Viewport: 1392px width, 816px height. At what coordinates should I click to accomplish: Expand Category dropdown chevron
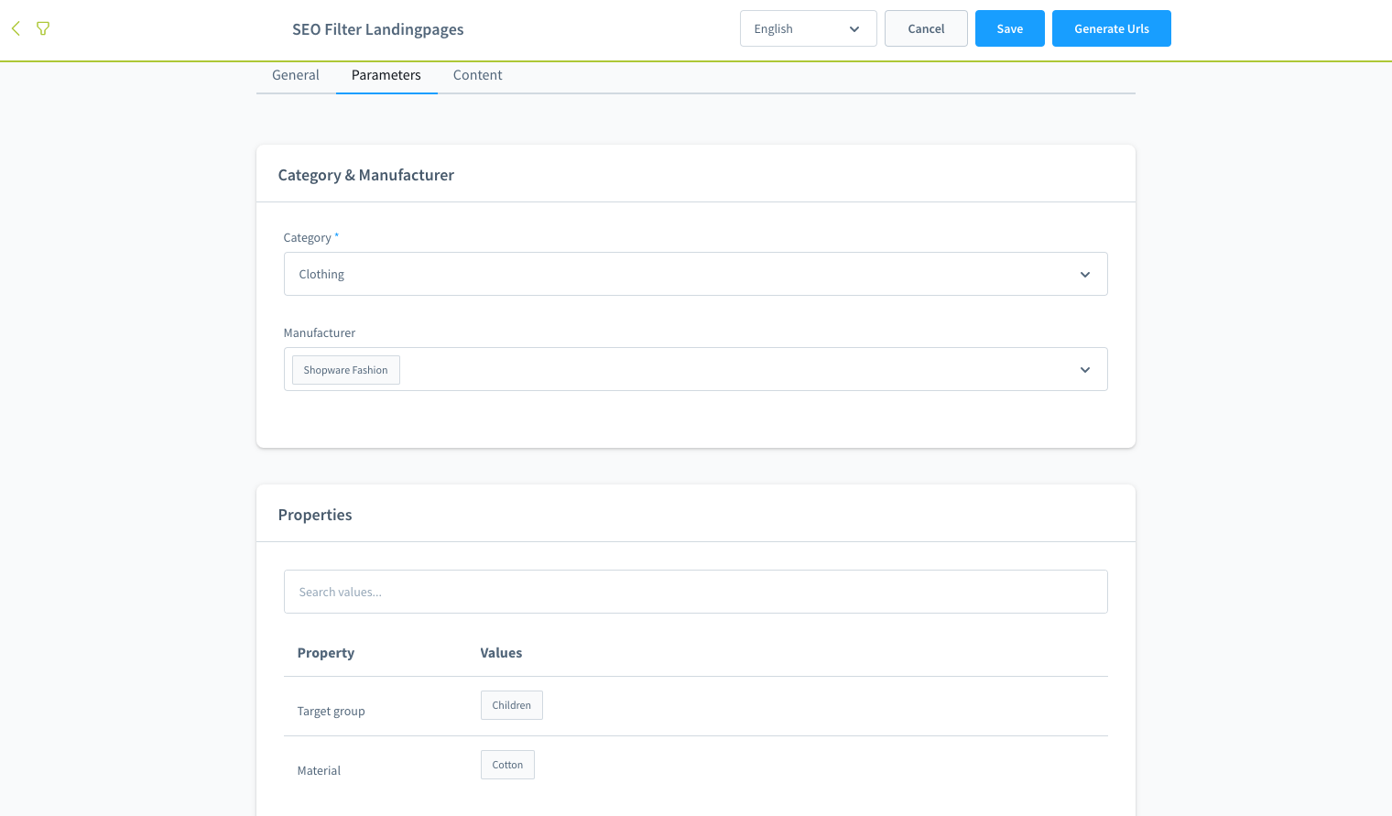click(1085, 275)
